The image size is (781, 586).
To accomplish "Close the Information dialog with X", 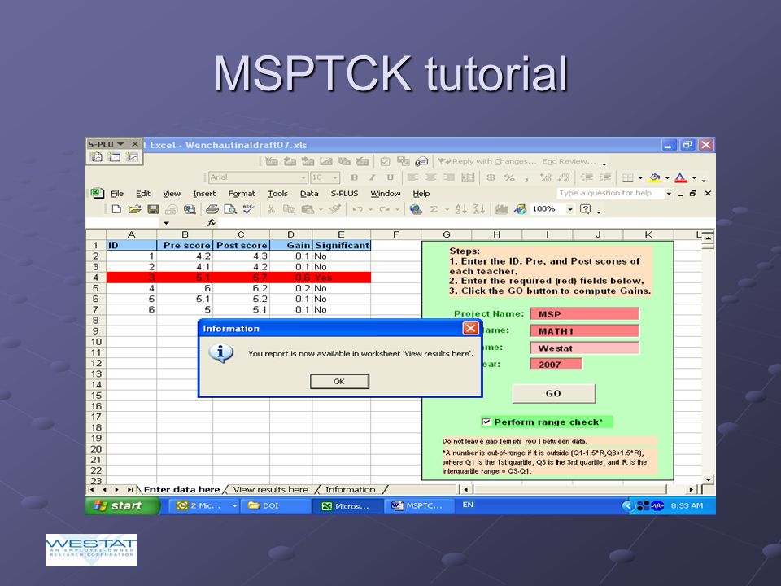I will 470,328.
